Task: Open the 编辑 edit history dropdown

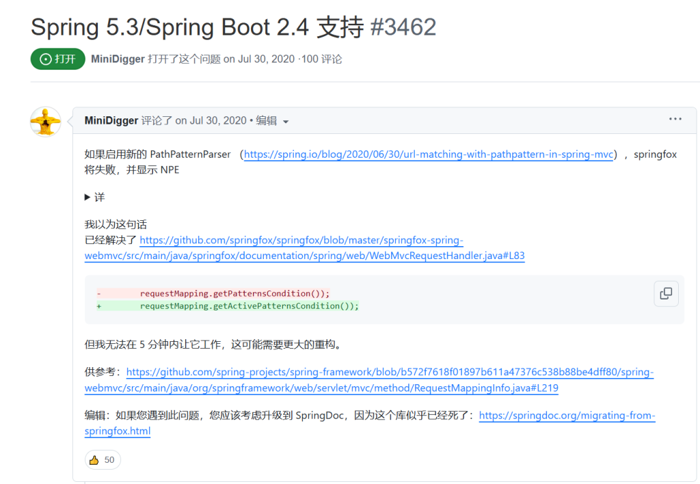Action: 272,120
